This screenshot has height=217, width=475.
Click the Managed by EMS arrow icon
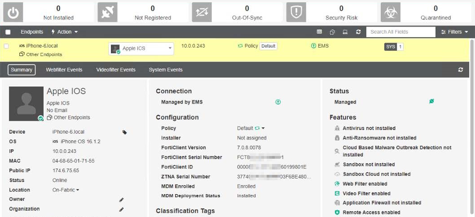pyautogui.click(x=278, y=102)
